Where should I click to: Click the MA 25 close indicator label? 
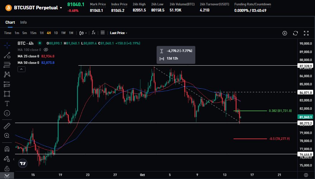coord(28,56)
